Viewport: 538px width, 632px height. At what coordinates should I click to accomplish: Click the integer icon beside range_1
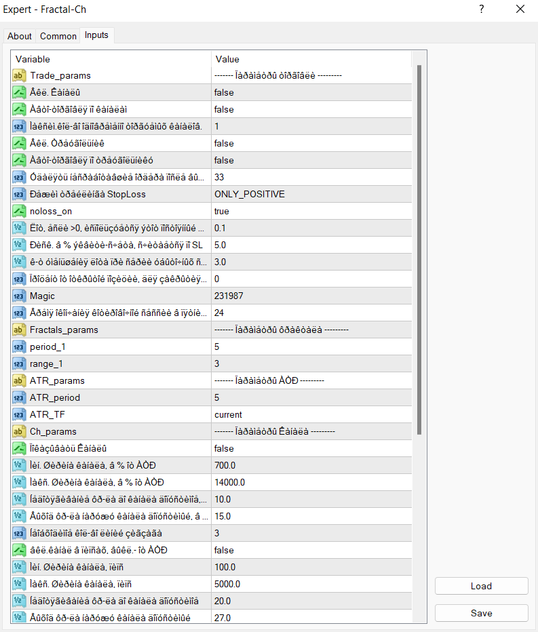tap(19, 363)
